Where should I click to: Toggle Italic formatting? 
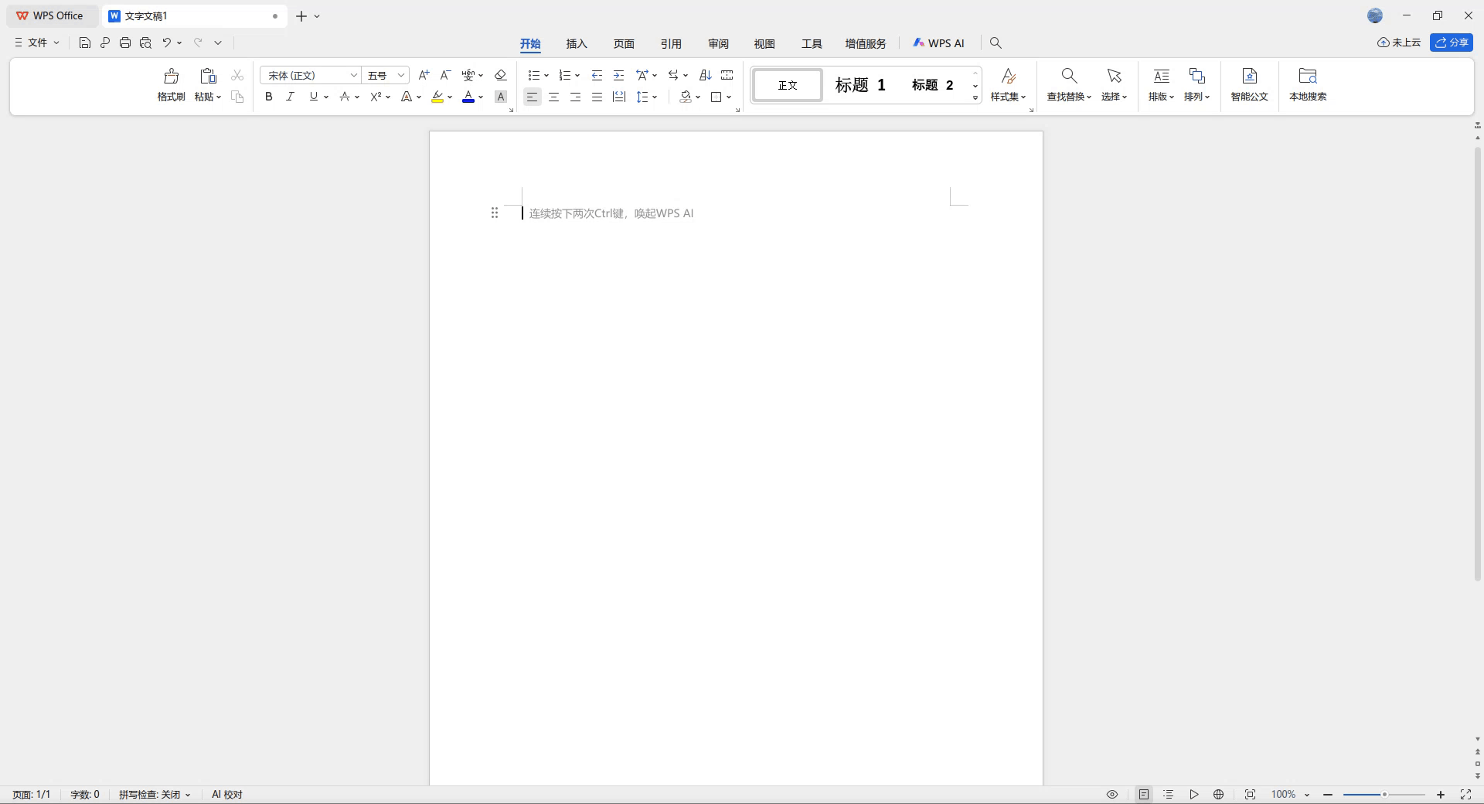coord(290,97)
